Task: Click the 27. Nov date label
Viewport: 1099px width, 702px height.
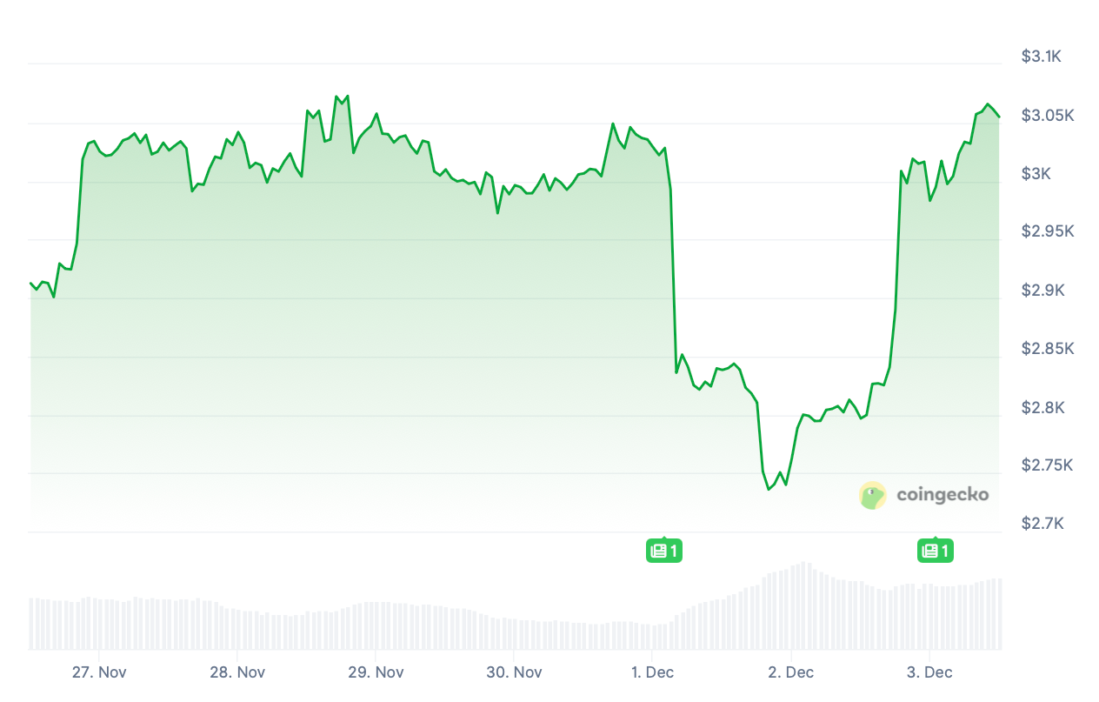Action: (99, 672)
